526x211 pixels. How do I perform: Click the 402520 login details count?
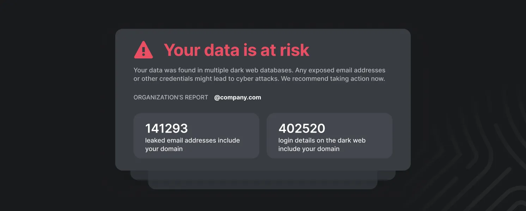pos(302,128)
